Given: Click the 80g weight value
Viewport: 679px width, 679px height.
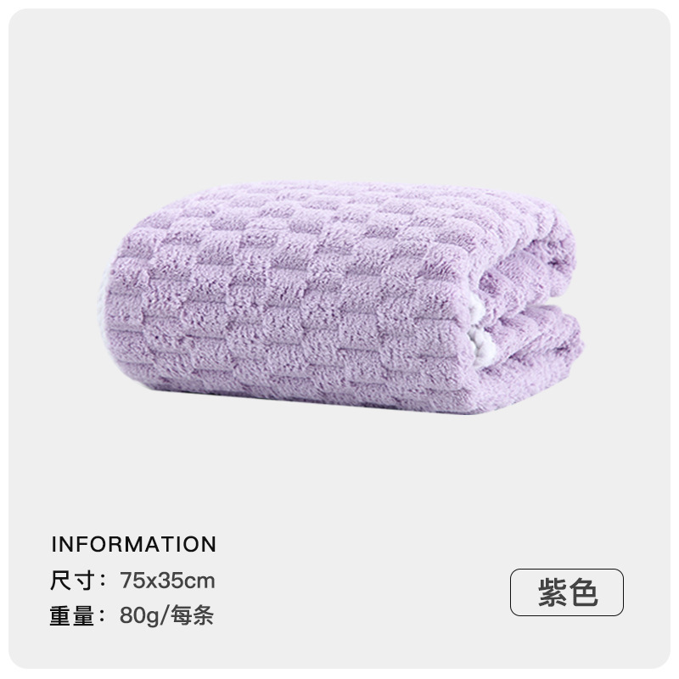Looking at the screenshot, I should pyautogui.click(x=139, y=616).
